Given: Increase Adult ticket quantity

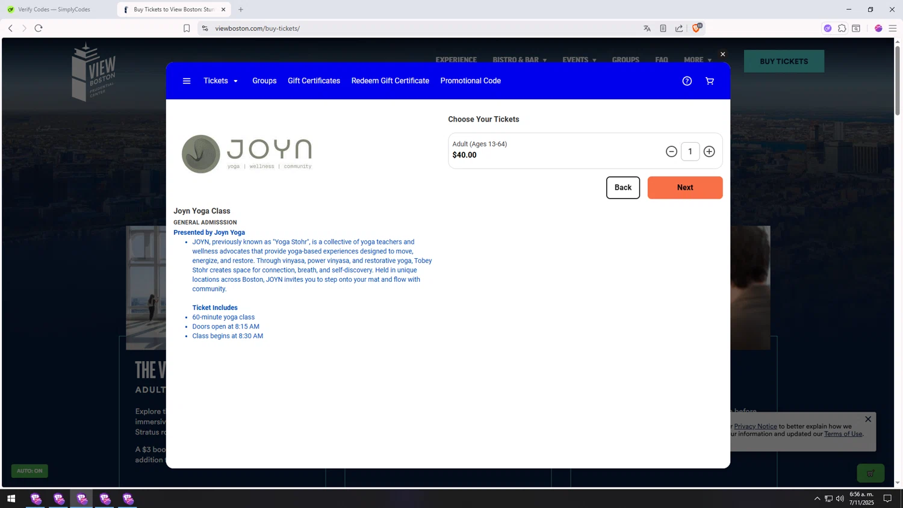Looking at the screenshot, I should click(x=709, y=152).
